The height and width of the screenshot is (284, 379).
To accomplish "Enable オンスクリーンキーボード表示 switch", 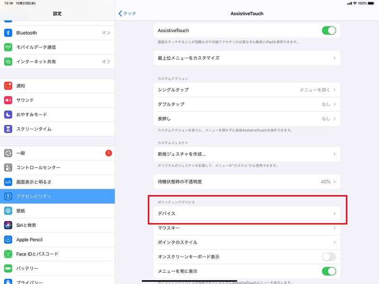I will [329, 257].
